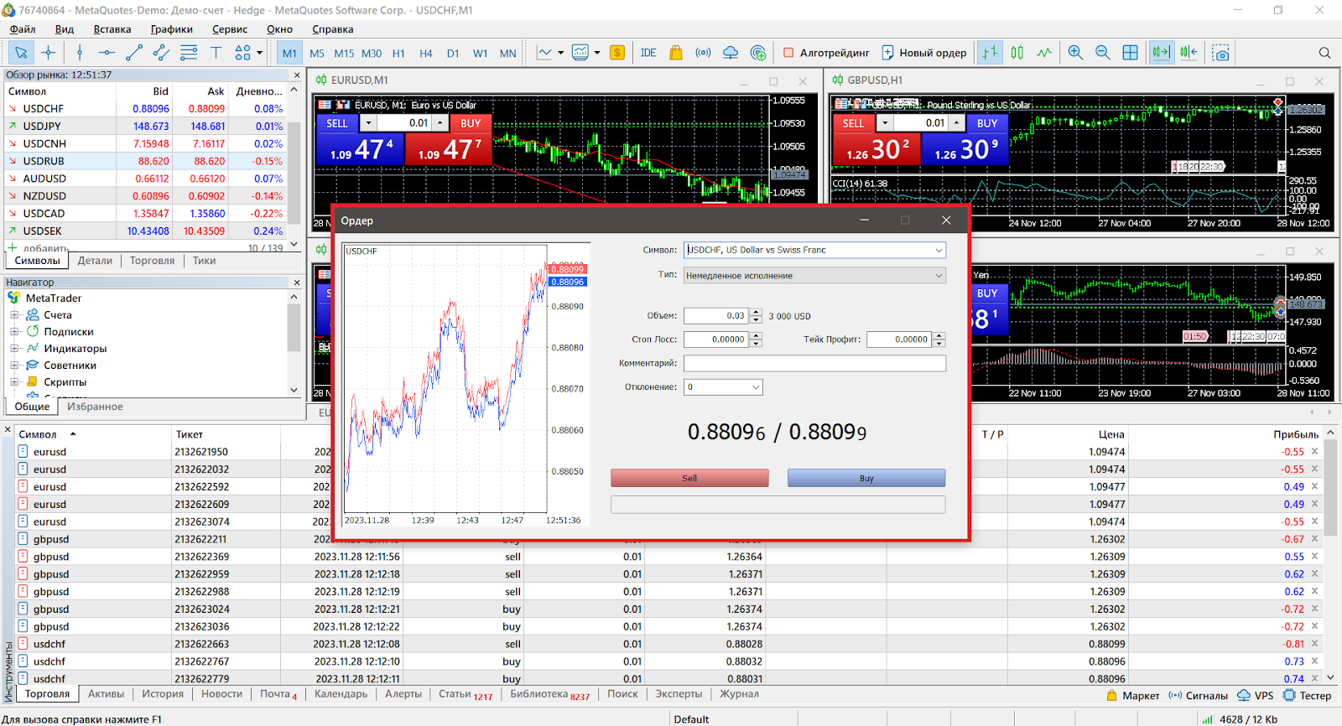
Task: Click the text label tool
Action: pos(216,53)
